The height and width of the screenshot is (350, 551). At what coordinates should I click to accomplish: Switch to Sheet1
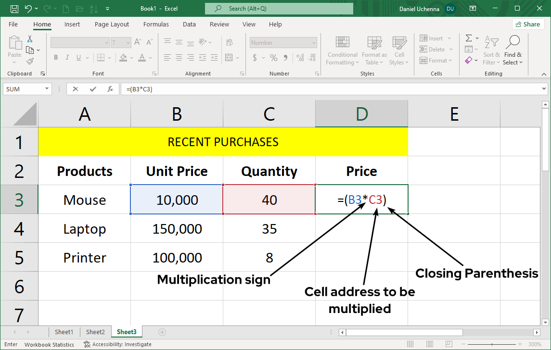(64, 332)
